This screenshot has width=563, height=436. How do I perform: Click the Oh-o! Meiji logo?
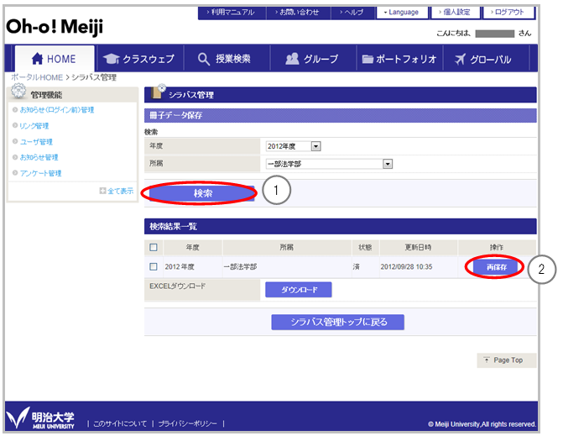pos(55,27)
